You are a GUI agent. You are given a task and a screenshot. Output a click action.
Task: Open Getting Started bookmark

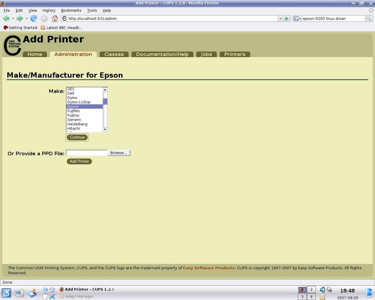[21, 28]
